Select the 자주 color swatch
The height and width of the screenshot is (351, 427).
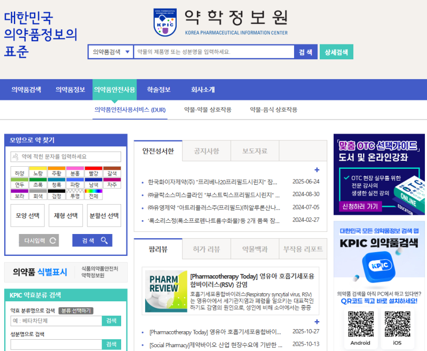112,183
